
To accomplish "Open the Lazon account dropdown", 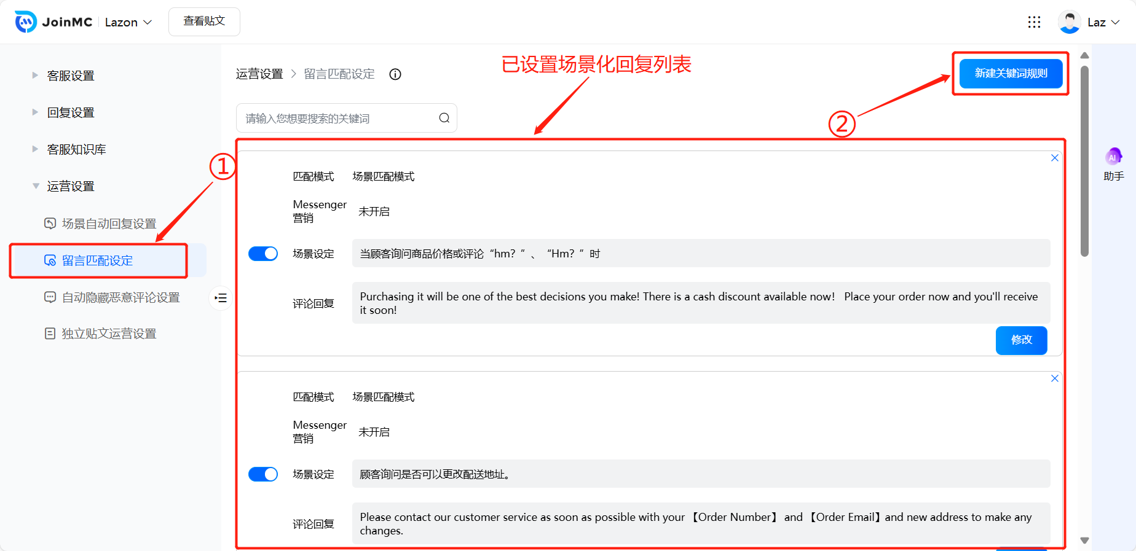I will pyautogui.click(x=128, y=22).
